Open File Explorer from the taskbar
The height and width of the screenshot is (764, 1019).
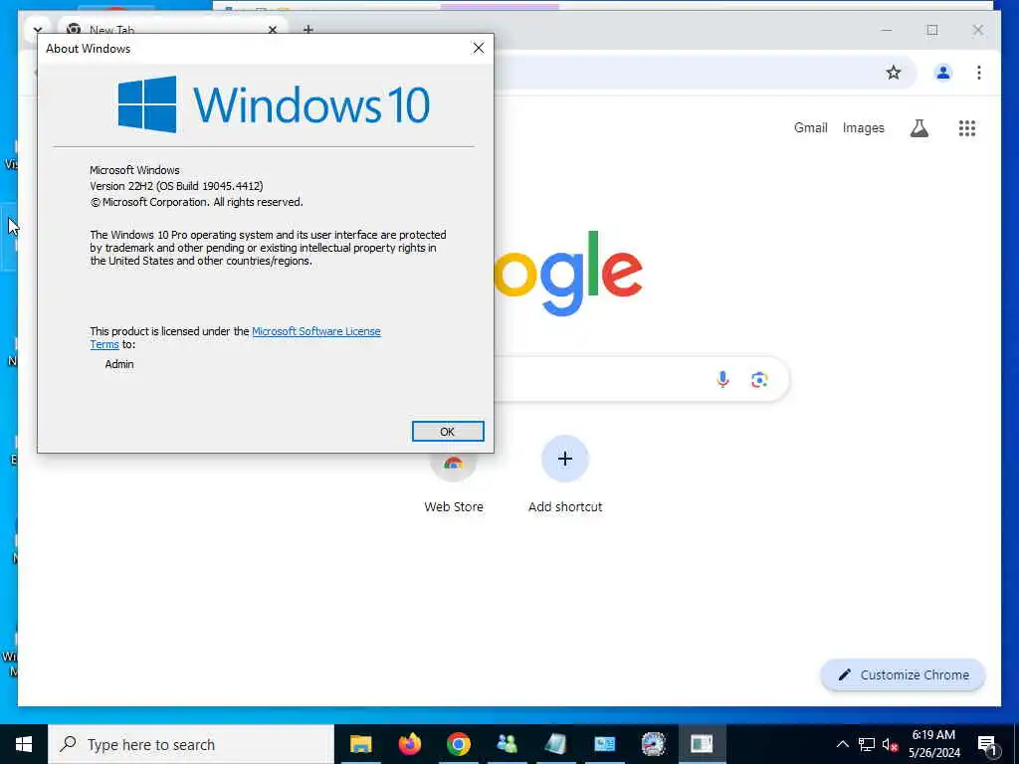pyautogui.click(x=360, y=744)
